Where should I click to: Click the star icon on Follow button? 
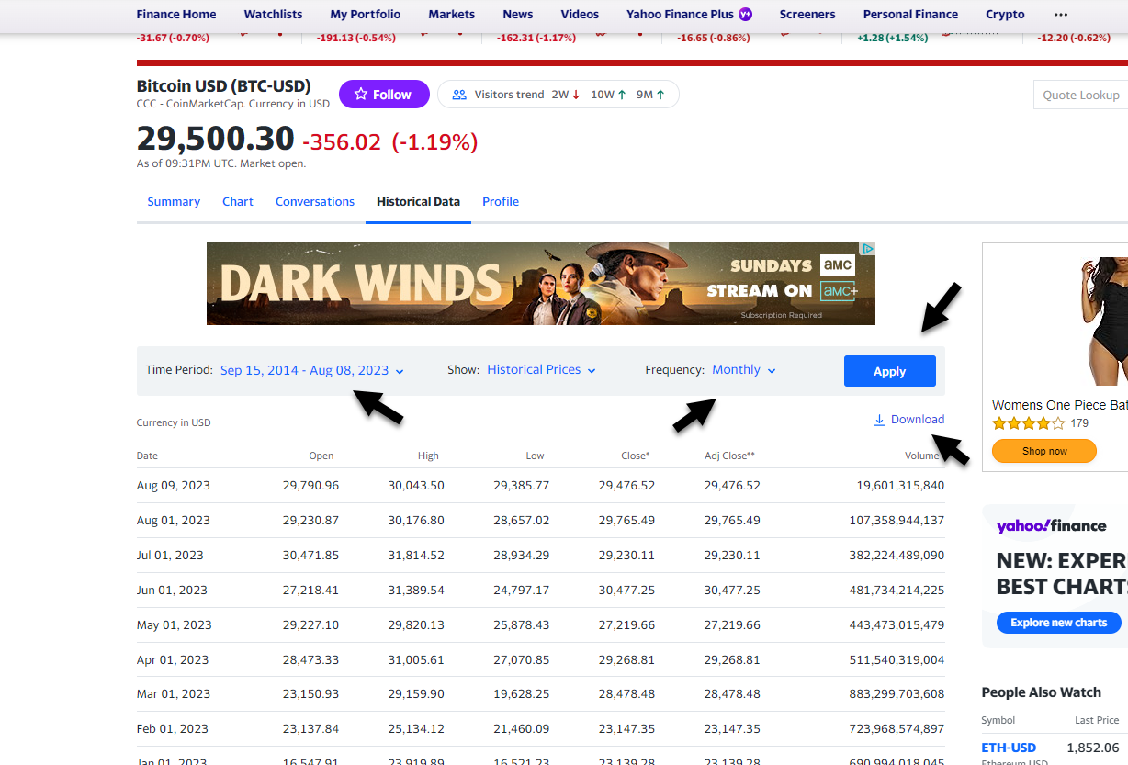tap(361, 95)
